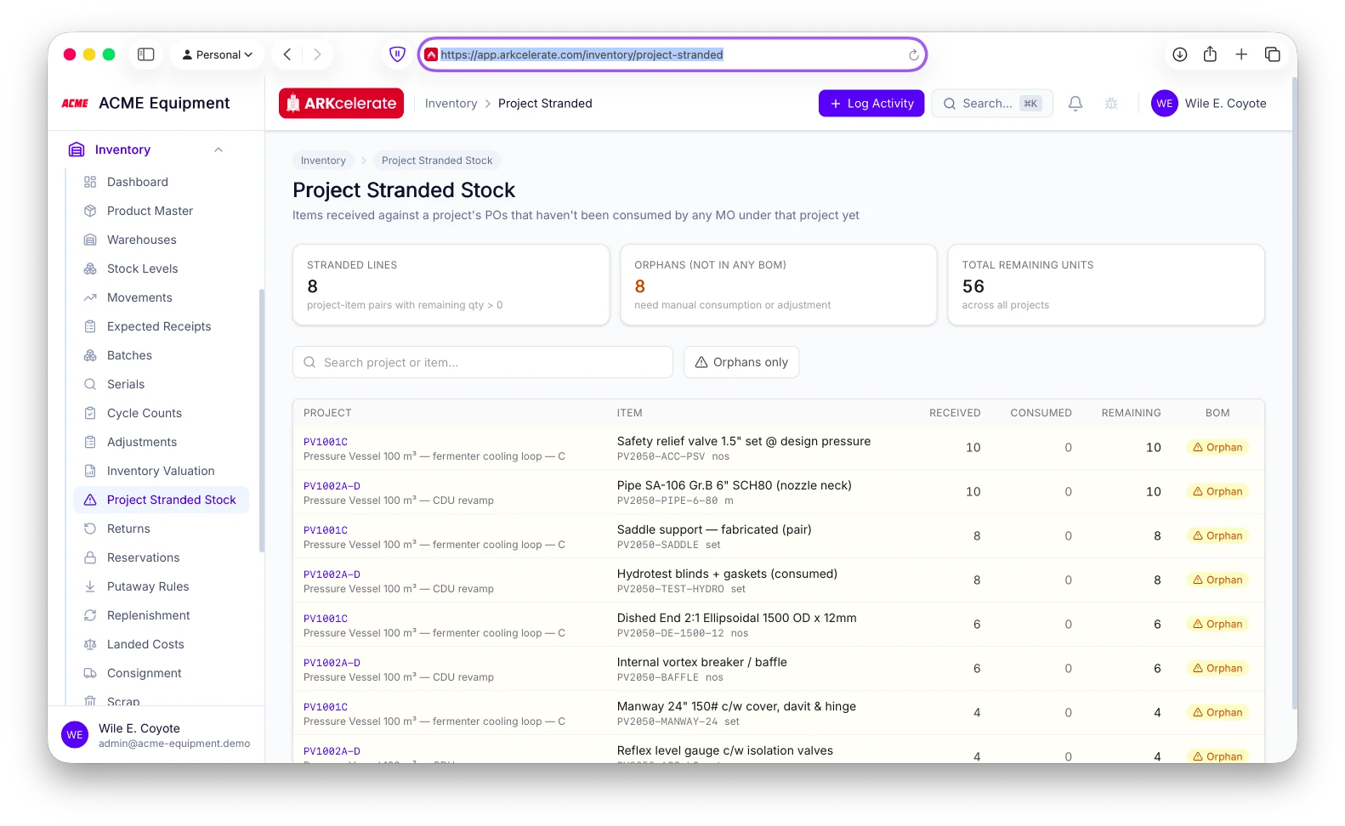The image size is (1345, 826).
Task: Open the notifications bell
Action: [1075, 104]
